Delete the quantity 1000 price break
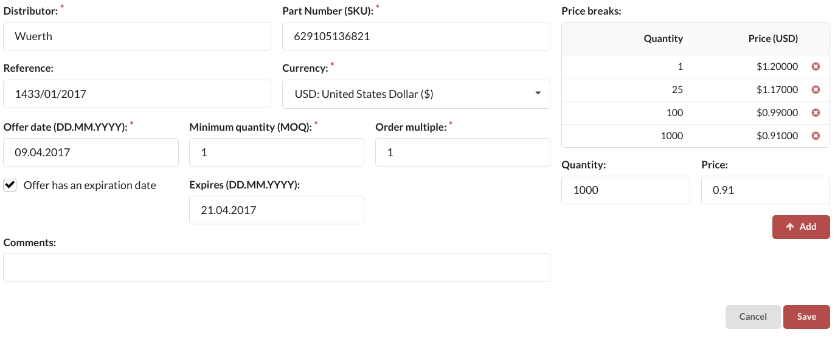 pyautogui.click(x=816, y=136)
